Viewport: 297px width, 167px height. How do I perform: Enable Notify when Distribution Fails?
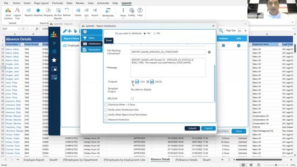click(106, 110)
